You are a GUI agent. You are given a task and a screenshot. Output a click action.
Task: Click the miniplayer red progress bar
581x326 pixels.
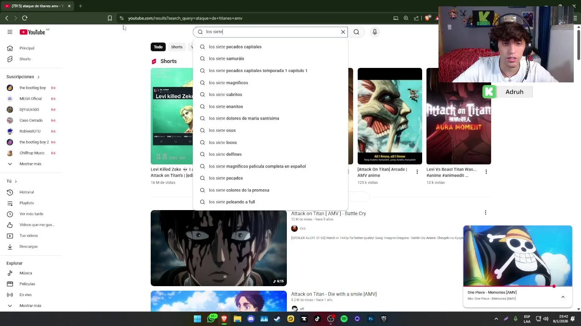point(517,287)
